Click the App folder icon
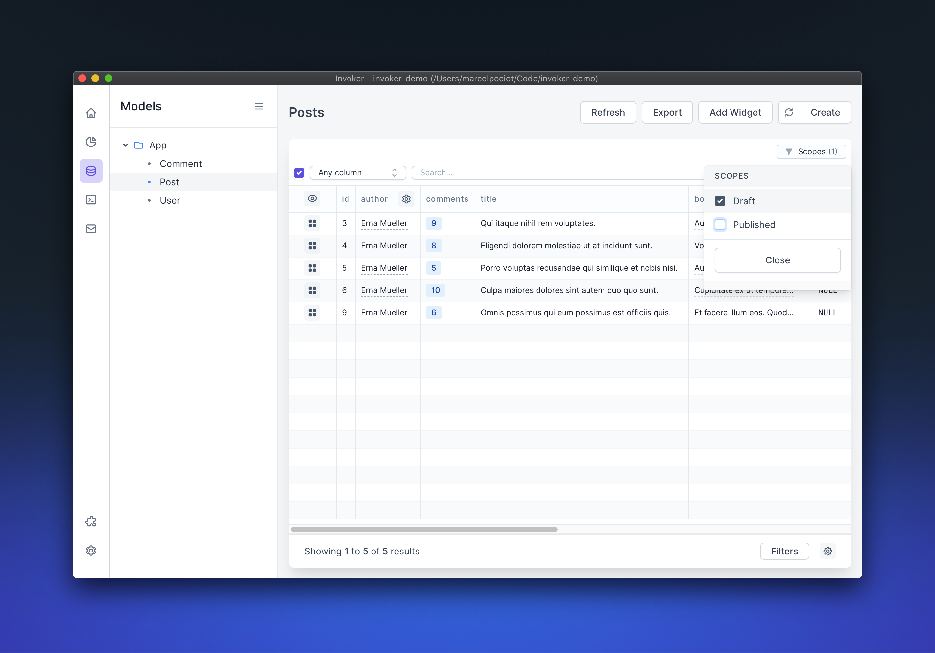This screenshot has height=653, width=935. tap(139, 145)
